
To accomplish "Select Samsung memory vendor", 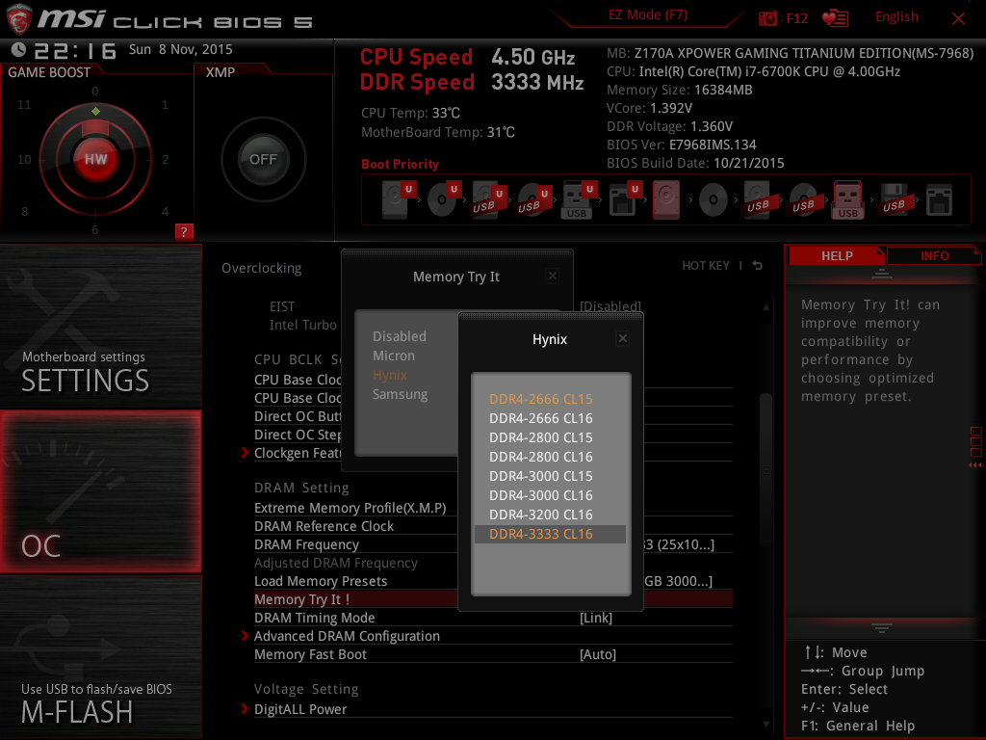I will tap(400, 394).
